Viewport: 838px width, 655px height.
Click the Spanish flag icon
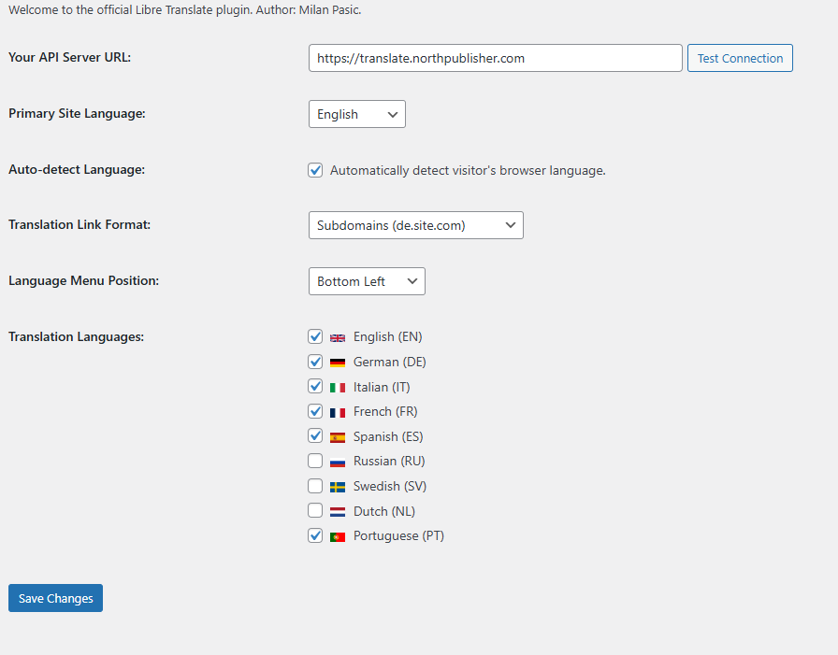pos(338,435)
